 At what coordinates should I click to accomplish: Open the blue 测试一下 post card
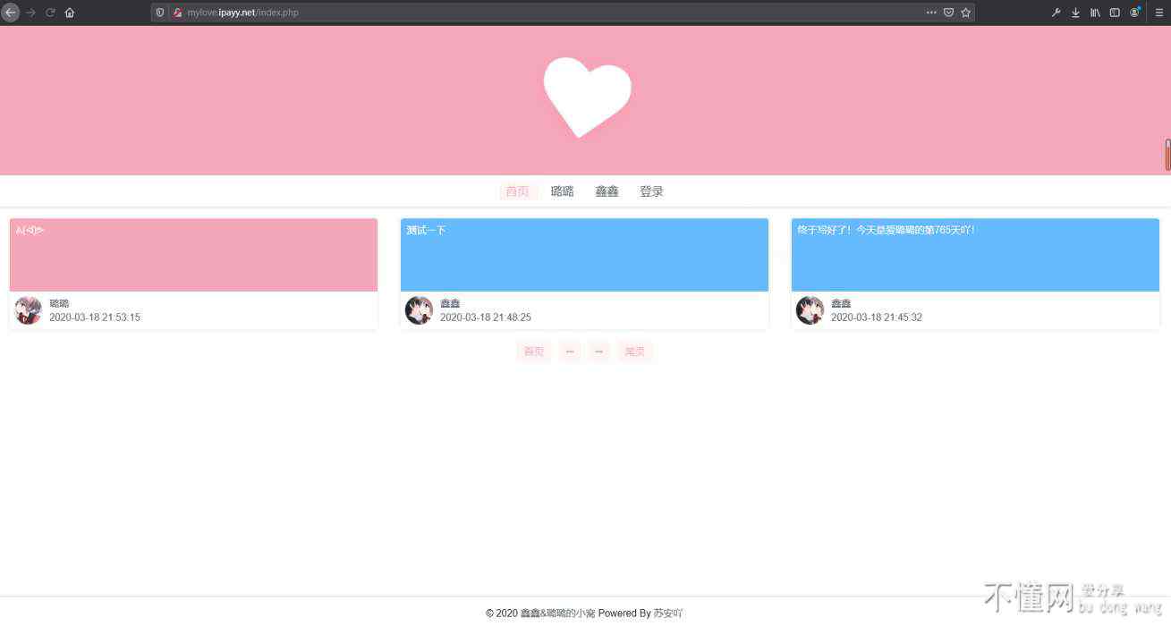pyautogui.click(x=584, y=255)
